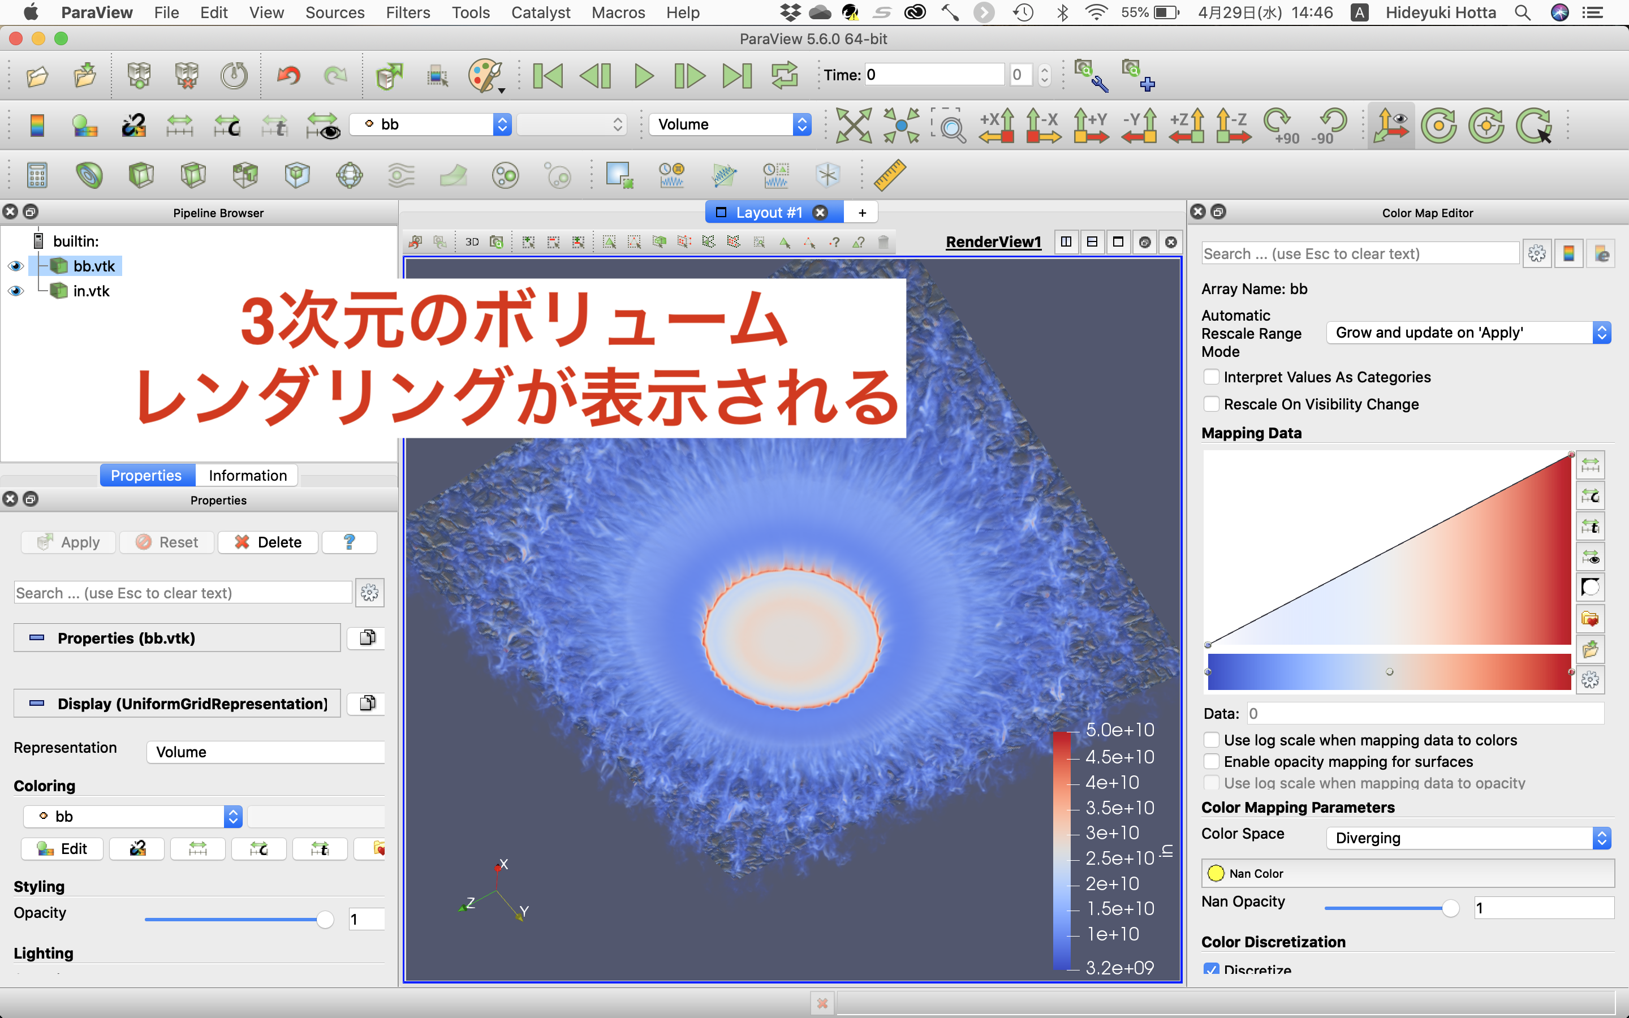1629x1018 pixels.
Task: Click Edit color map icon in toolbar
Action: 85,125
